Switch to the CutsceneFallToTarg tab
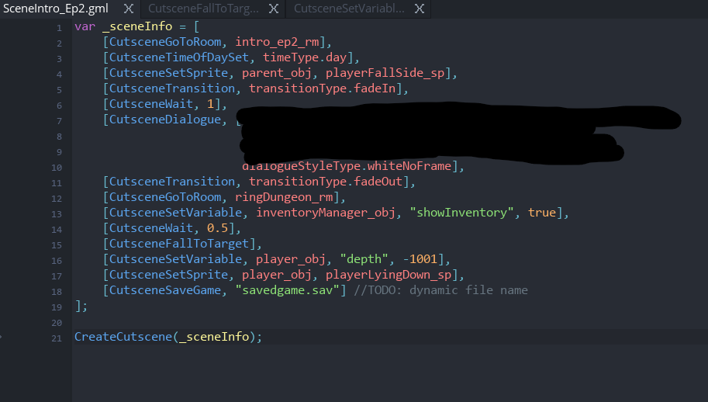708x402 pixels. [203, 9]
